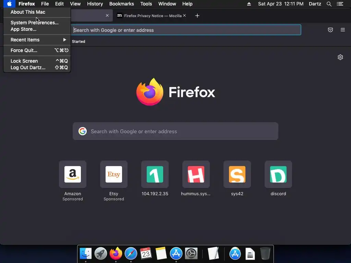Click the Save to Pocket icon

tap(330, 30)
